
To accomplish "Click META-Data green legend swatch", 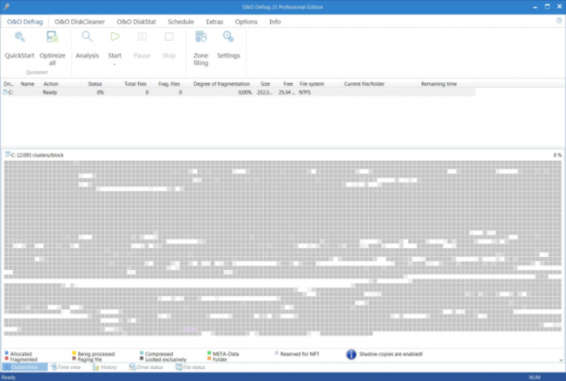I will (209, 353).
